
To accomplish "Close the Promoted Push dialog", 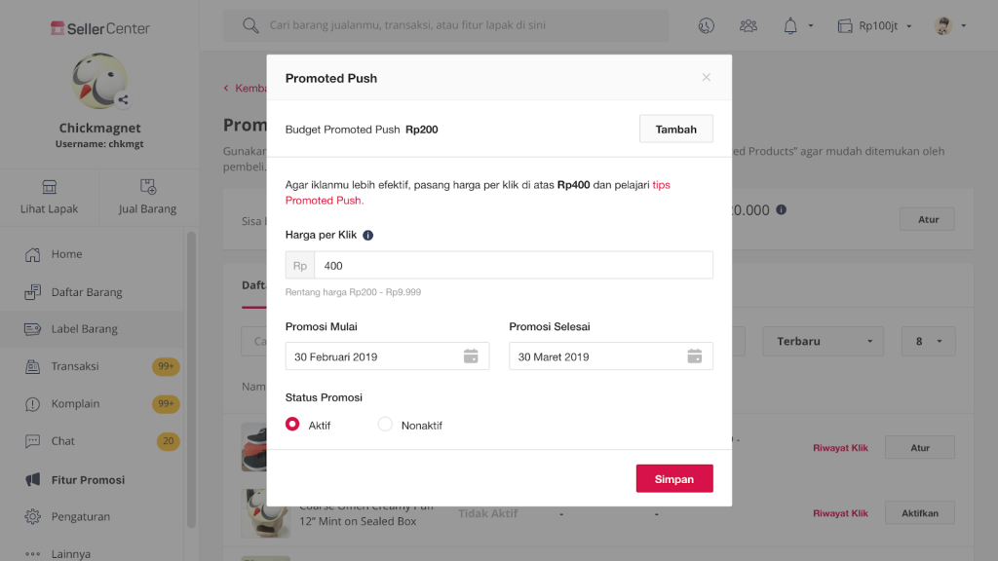I will (x=706, y=77).
